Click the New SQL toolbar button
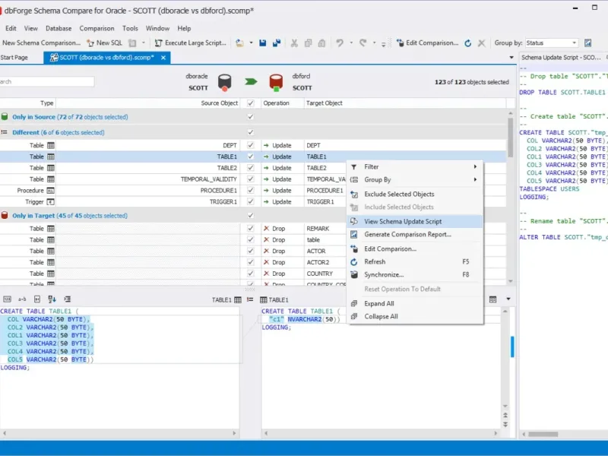 [103, 43]
